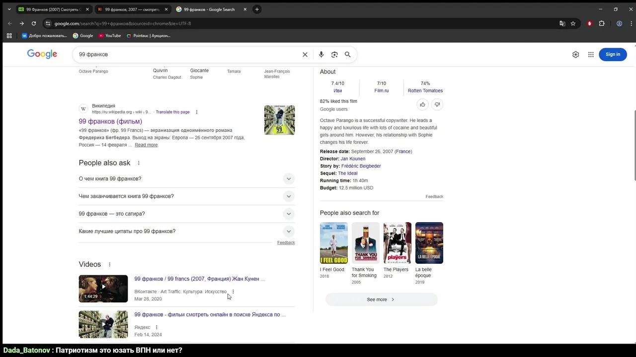
Task: Open Rotten Tomatoes rating link
Action: tap(425, 91)
